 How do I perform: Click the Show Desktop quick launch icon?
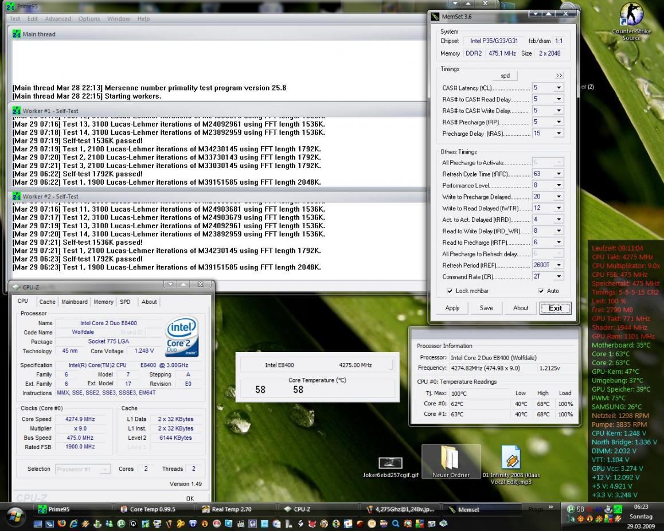click(x=38, y=524)
